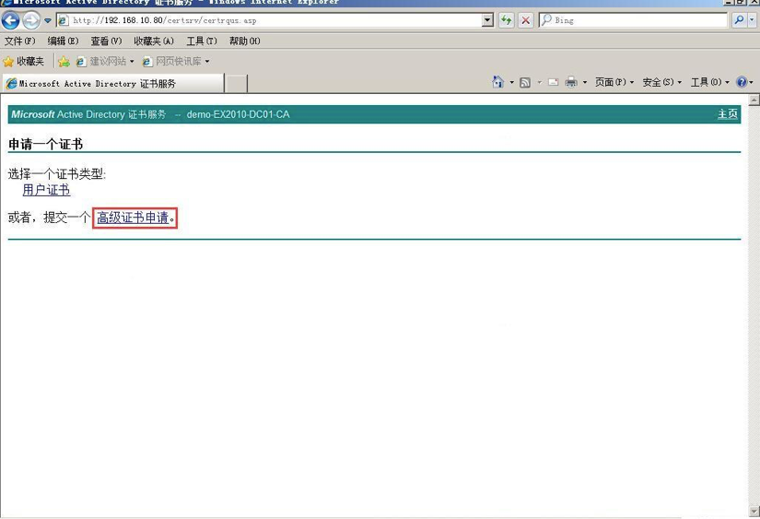Expand the Print dropdown arrow

click(x=585, y=82)
